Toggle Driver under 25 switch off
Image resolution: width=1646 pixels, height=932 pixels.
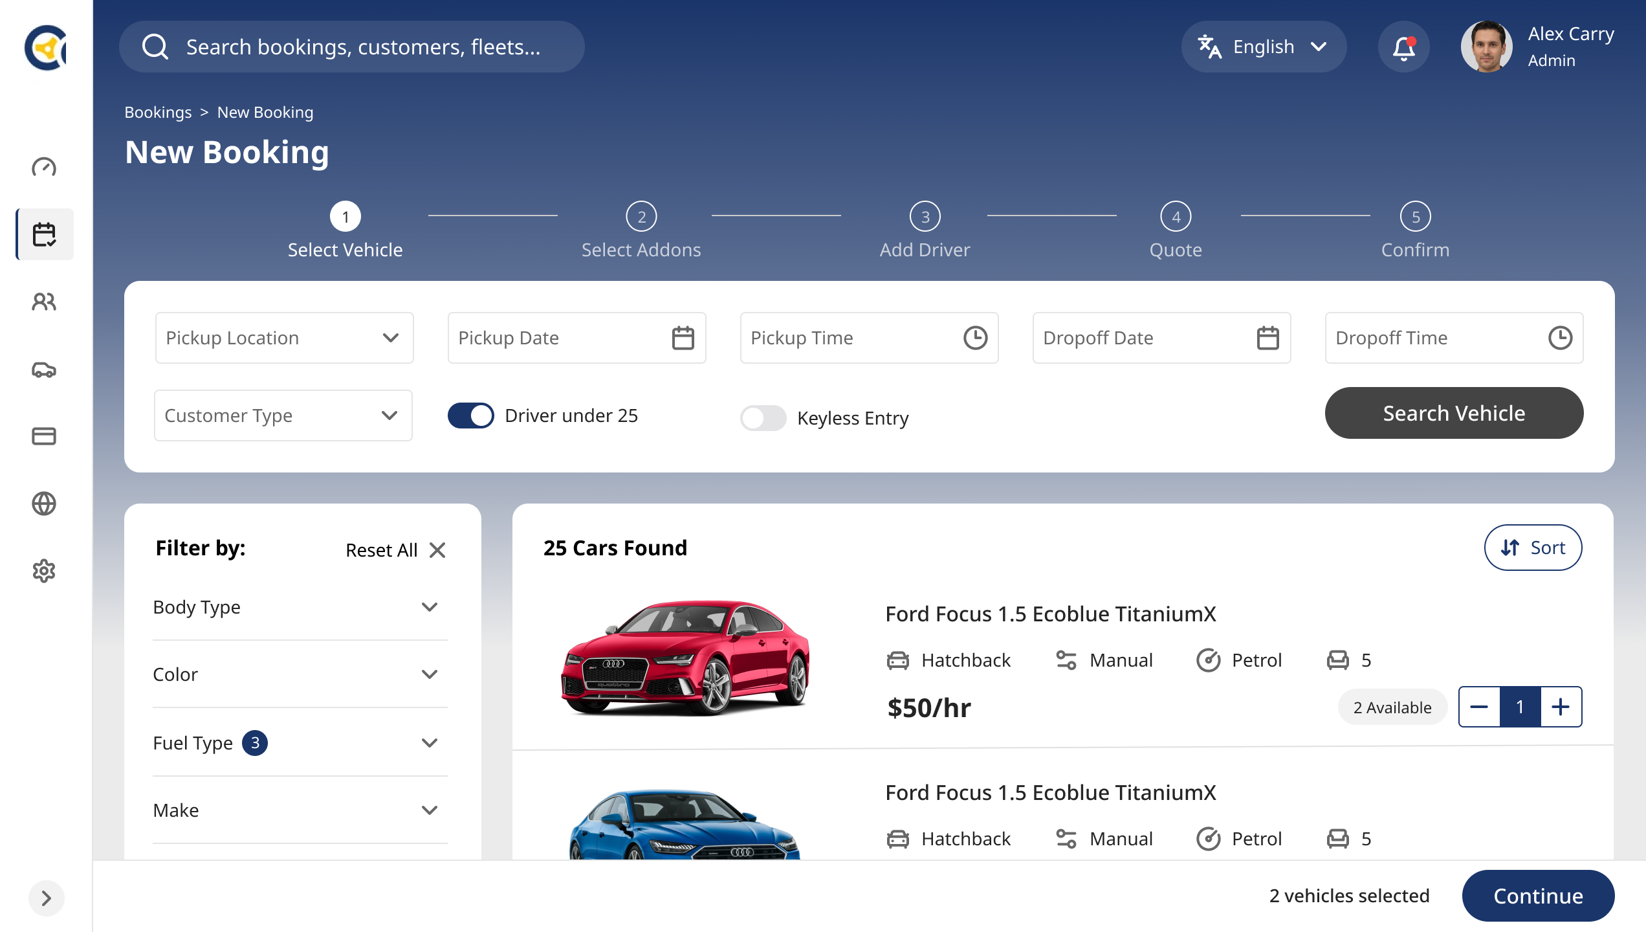click(471, 416)
